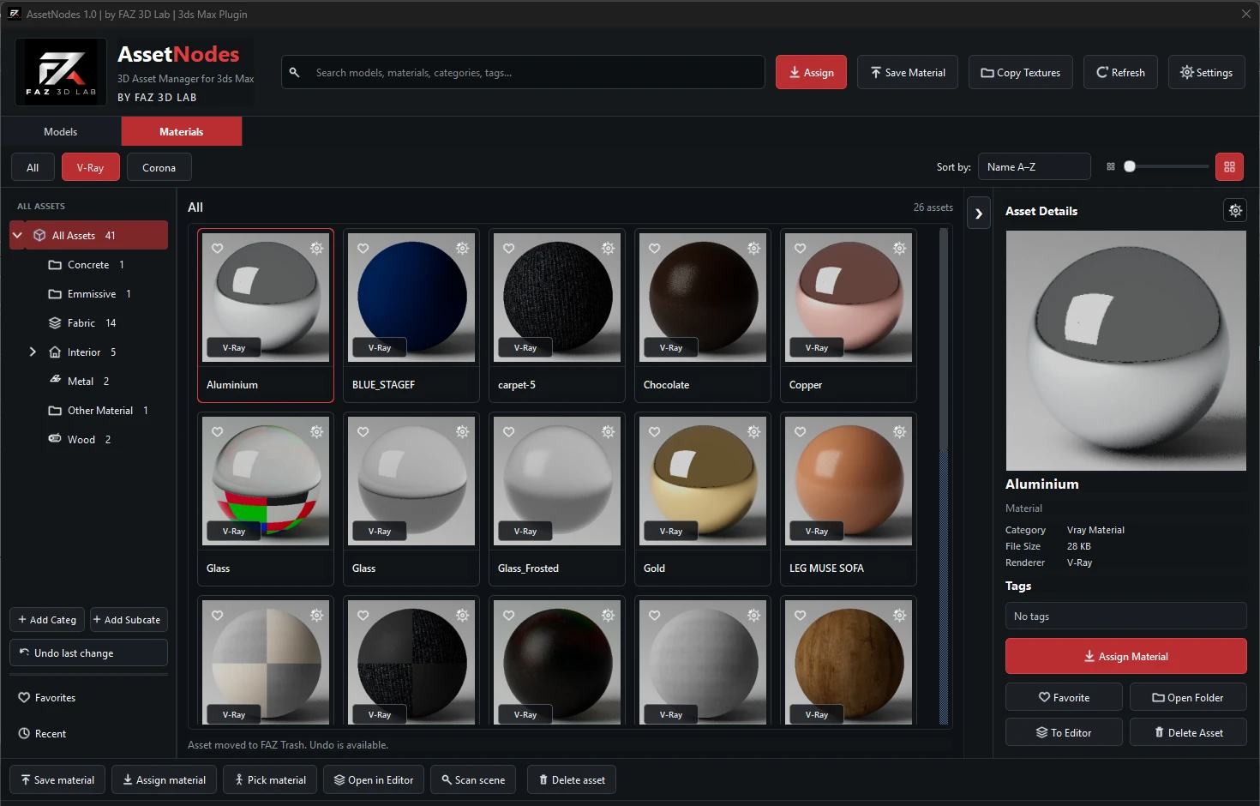Open the gear options on the Gold card
The image size is (1260, 806).
(753, 431)
